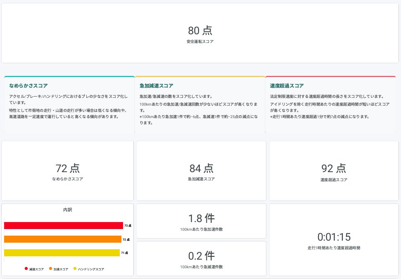401x279 pixels.
Task: Click the なめらかさスコア heading
Action: 28,85
